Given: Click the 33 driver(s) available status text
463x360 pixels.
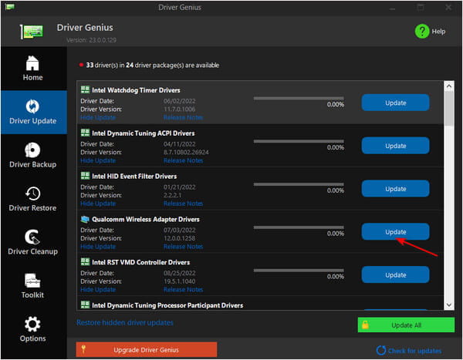Looking at the screenshot, I should tap(152, 66).
